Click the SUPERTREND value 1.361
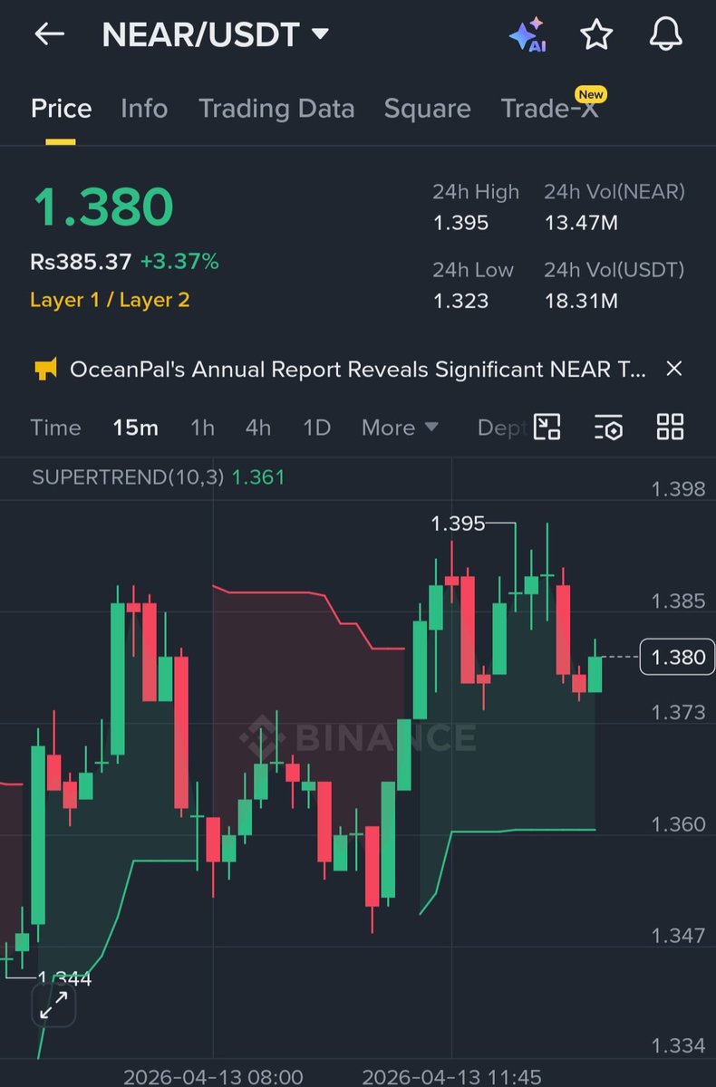This screenshot has height=1087, width=716. [x=258, y=476]
